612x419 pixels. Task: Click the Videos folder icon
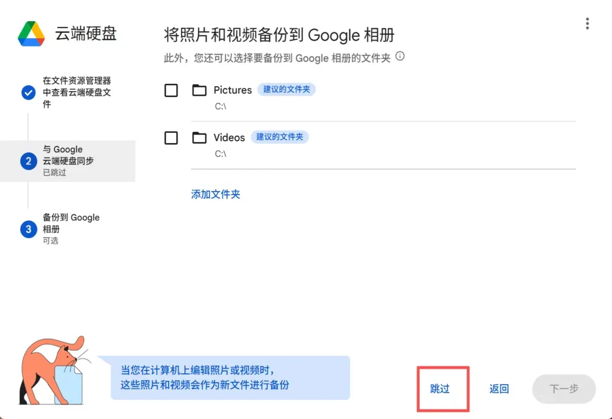click(x=199, y=138)
